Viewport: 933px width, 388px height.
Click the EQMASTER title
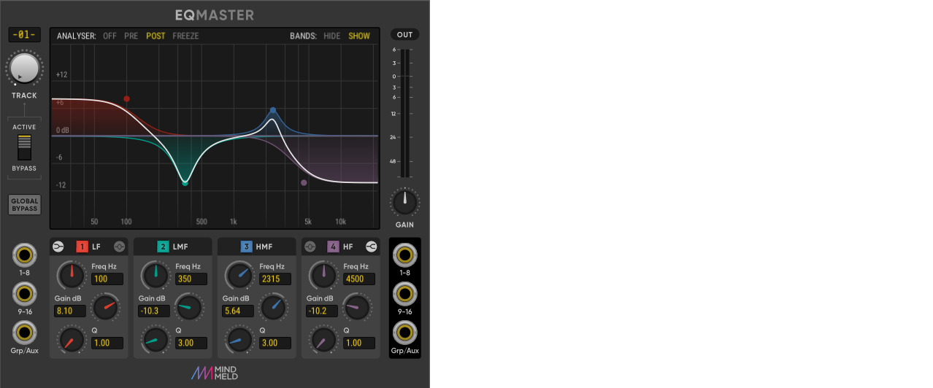tap(215, 15)
